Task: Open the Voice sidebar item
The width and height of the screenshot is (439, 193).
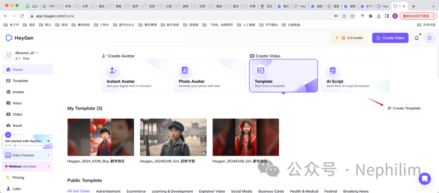Action: tap(28, 103)
